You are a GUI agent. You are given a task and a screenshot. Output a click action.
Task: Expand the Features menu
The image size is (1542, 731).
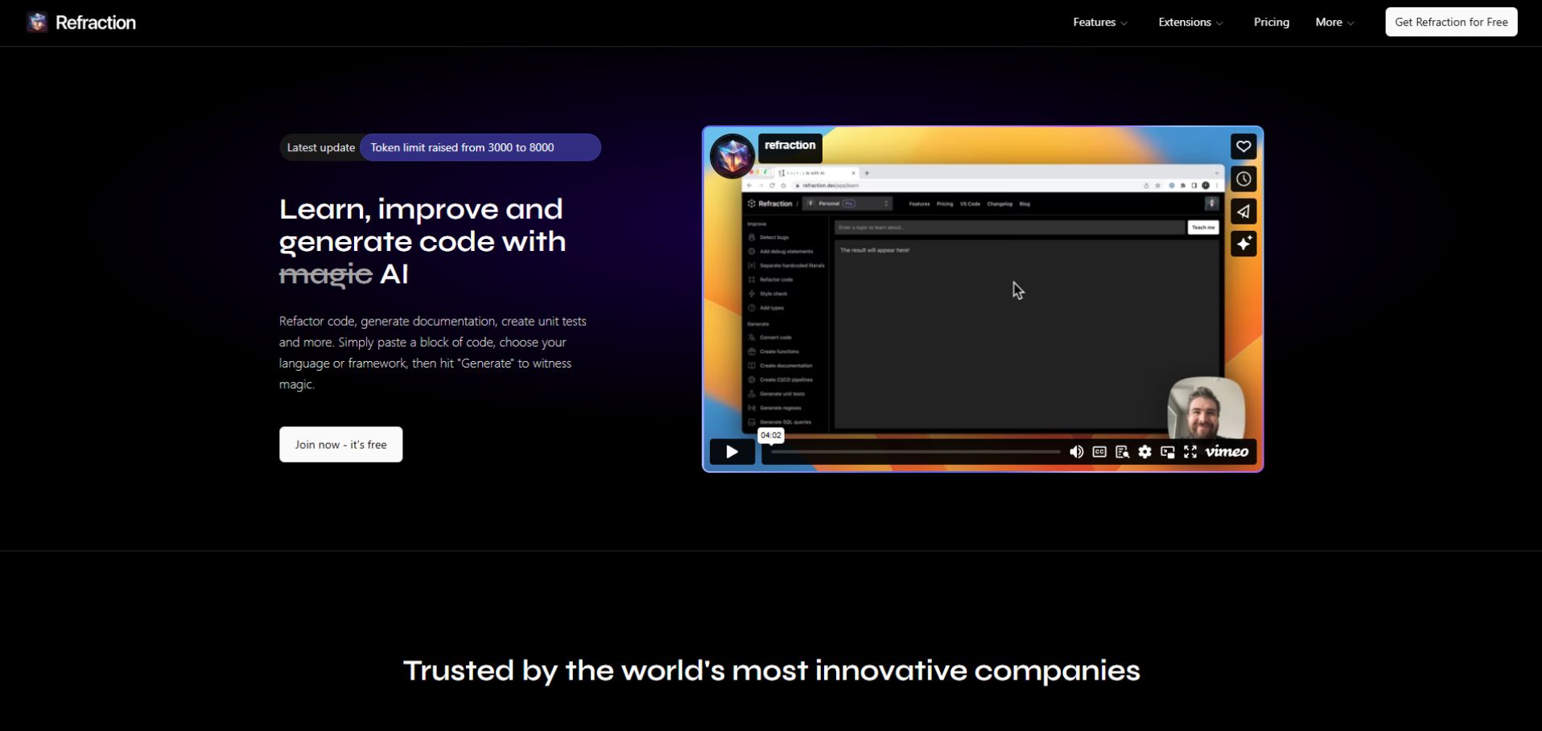[x=1100, y=23]
